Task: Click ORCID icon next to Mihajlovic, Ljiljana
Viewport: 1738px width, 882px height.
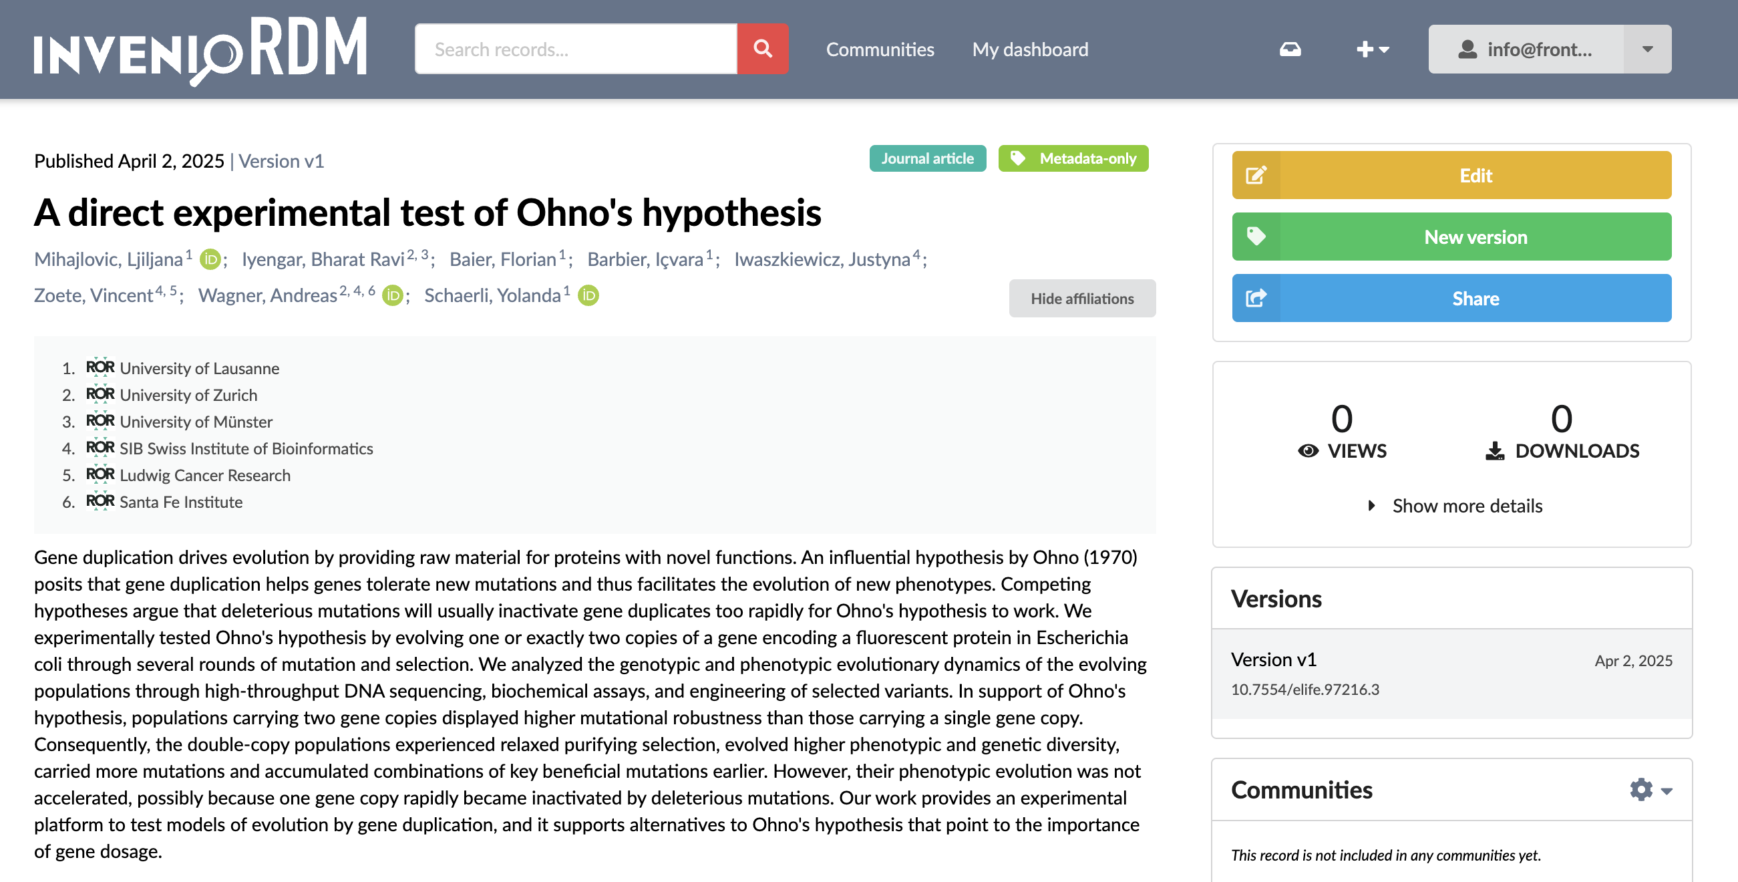Action: (210, 260)
